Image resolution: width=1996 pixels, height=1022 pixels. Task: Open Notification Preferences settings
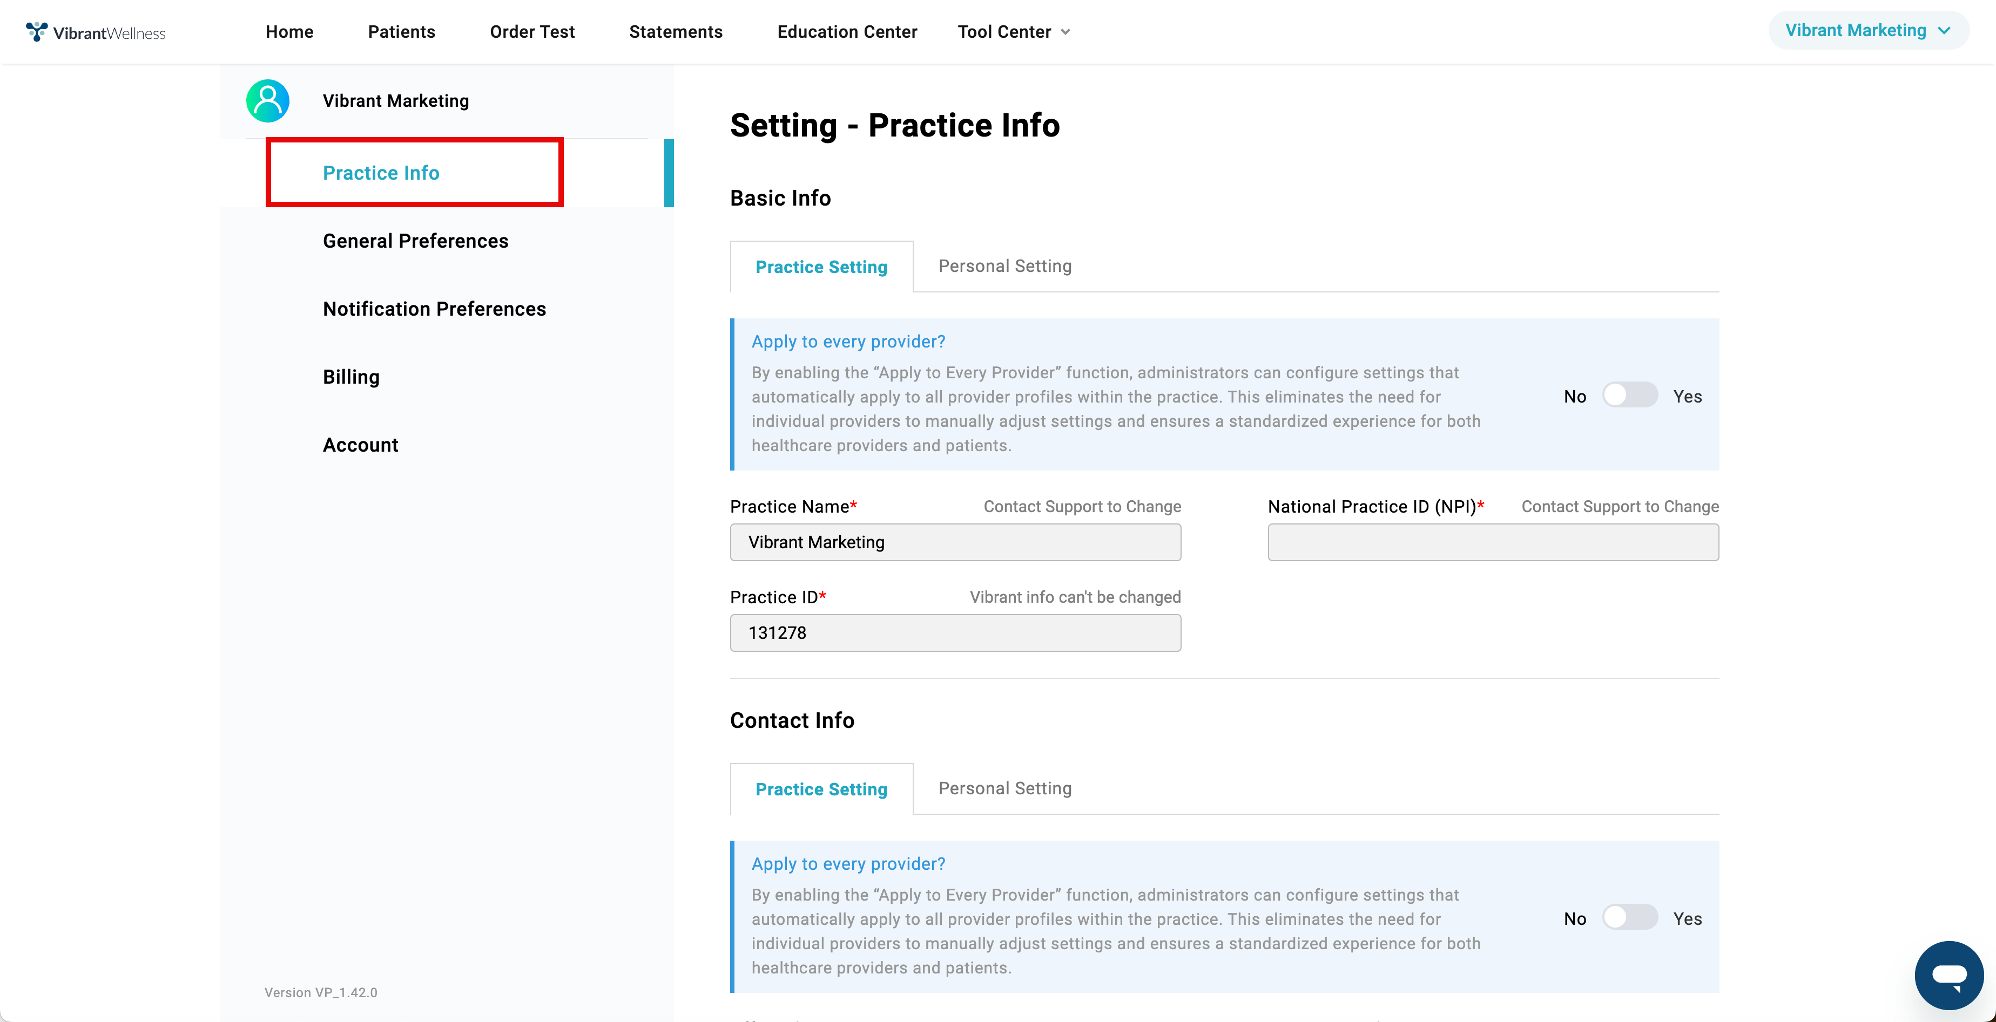point(434,309)
